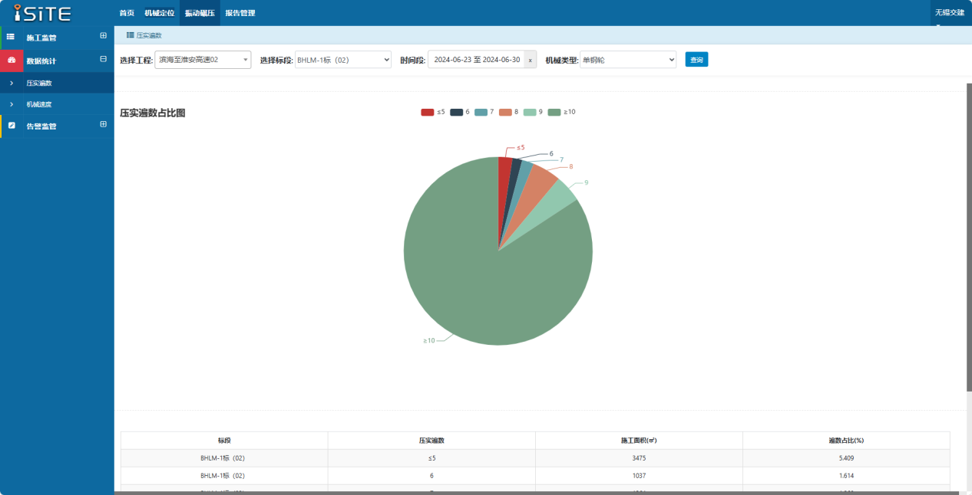
Task: Collapse 数据统计 with its minus icon
Action: tap(104, 59)
